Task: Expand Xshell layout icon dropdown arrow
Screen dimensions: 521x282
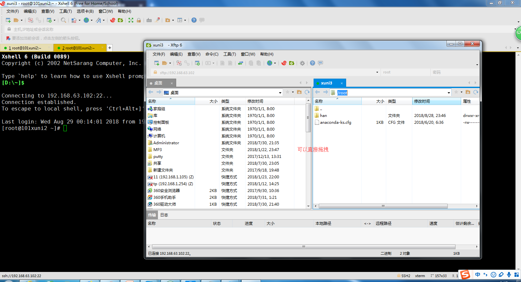Action: [x=185, y=20]
